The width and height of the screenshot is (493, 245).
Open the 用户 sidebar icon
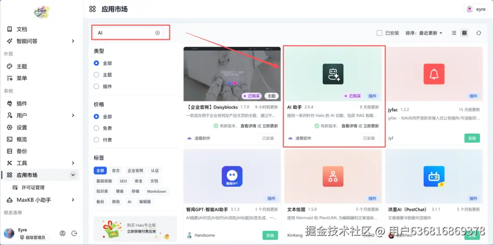[10, 115]
